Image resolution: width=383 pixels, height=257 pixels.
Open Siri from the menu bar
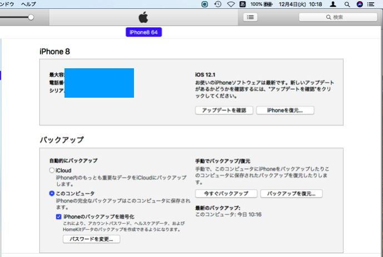[x=360, y=4]
